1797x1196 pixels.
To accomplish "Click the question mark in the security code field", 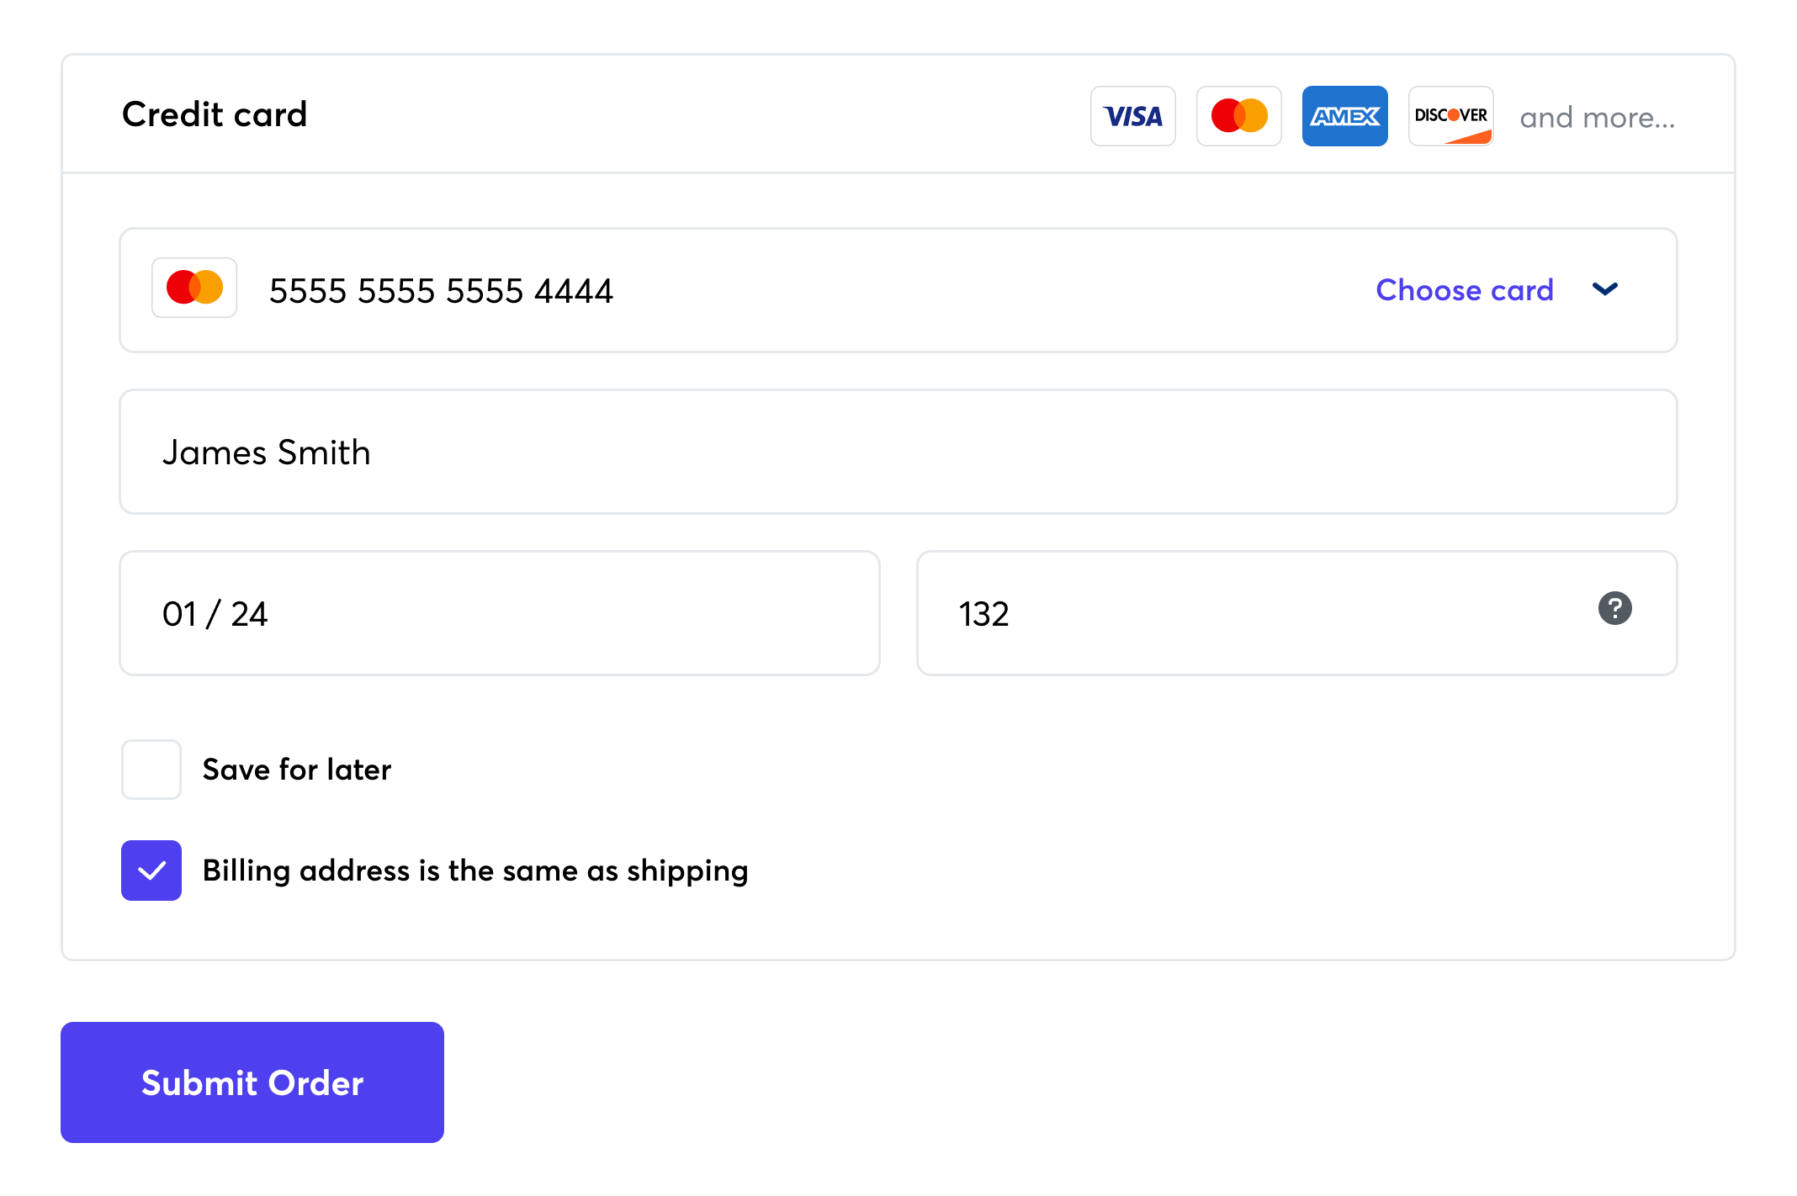I will (x=1614, y=608).
